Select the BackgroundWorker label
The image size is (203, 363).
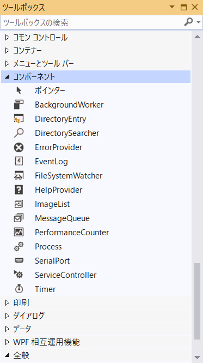pyautogui.click(x=69, y=105)
